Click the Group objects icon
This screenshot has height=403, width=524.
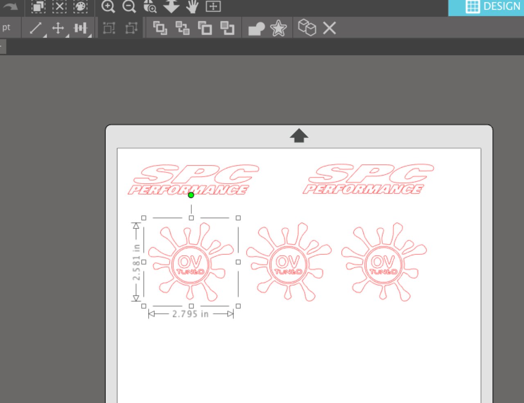109,28
